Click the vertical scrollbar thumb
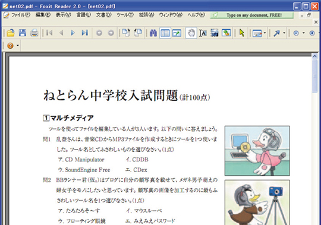 click(314, 76)
